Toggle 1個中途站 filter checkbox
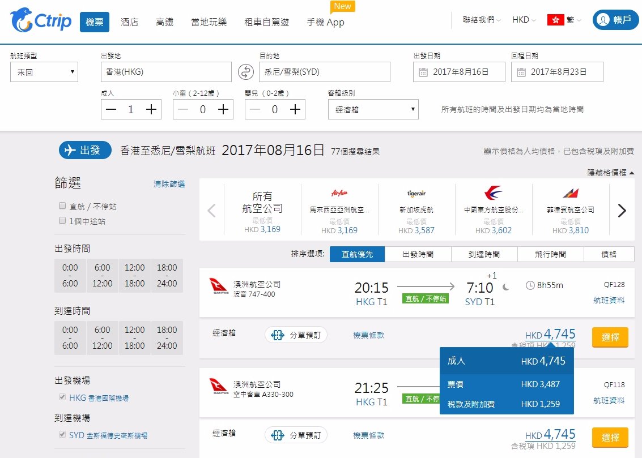This screenshot has height=458, width=642. coord(62,220)
